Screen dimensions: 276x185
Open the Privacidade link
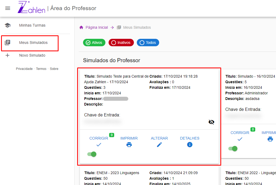point(24,69)
